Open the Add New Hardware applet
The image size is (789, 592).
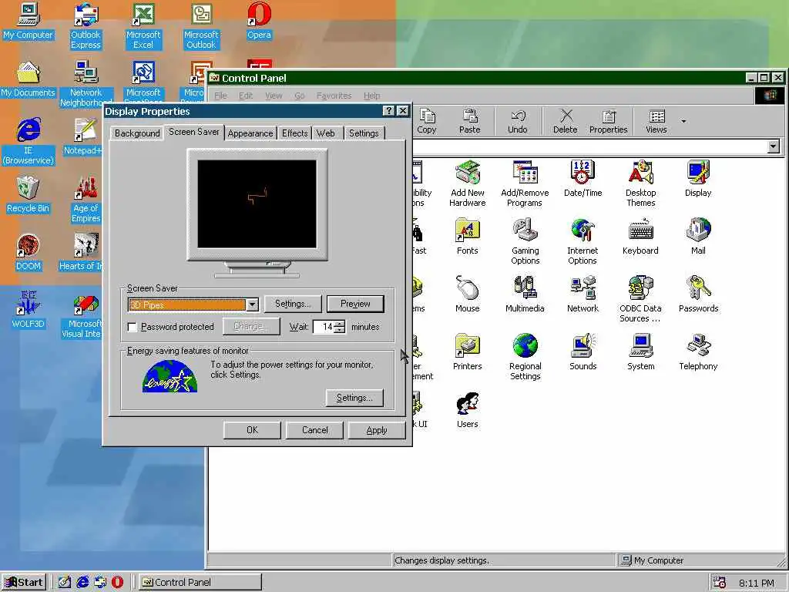[x=468, y=183]
